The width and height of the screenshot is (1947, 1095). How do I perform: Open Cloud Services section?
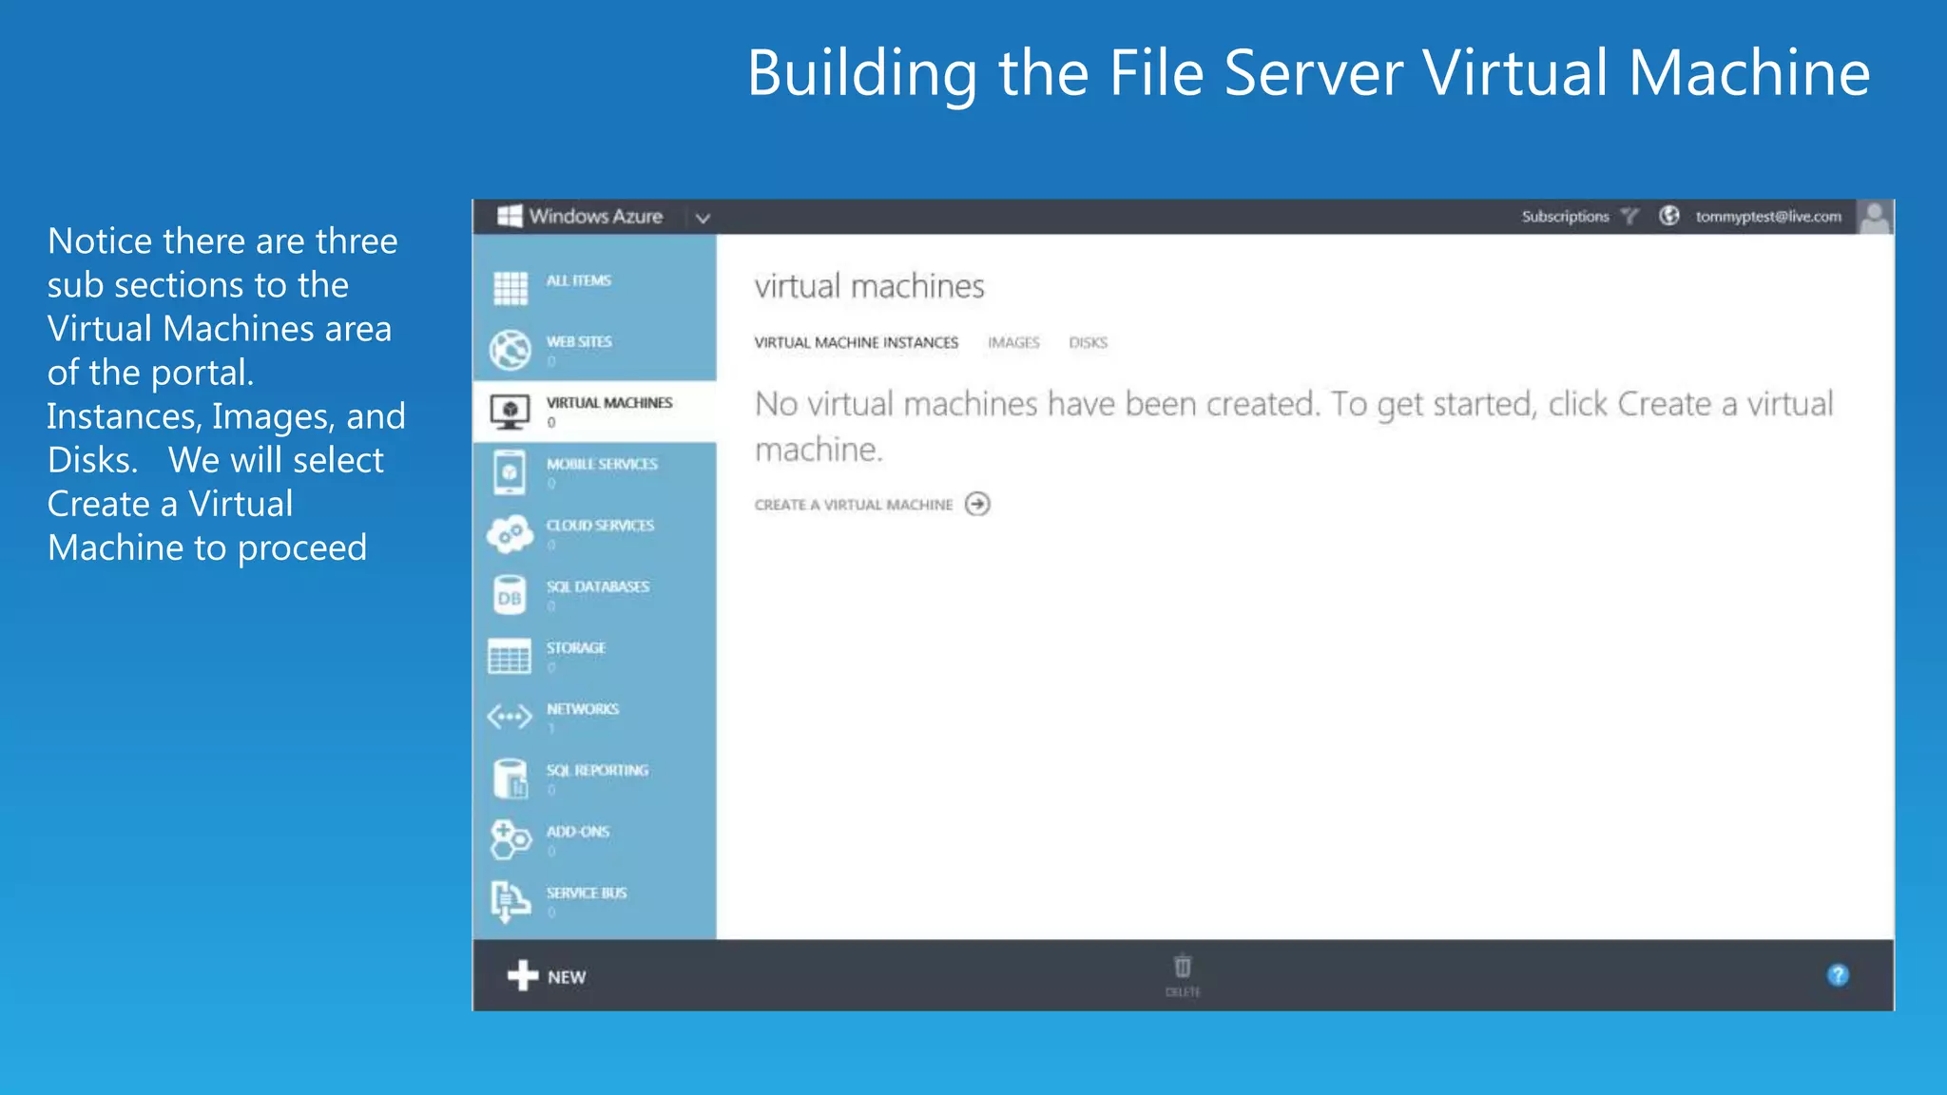594,533
